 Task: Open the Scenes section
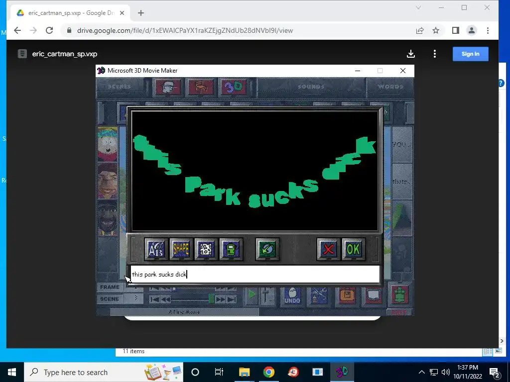coord(120,87)
